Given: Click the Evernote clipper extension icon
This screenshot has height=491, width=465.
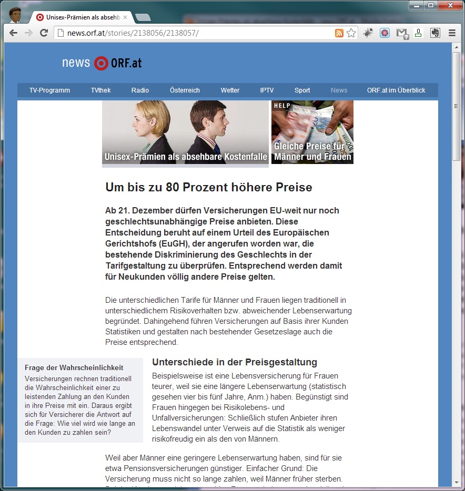Looking at the screenshot, I should [x=435, y=33].
